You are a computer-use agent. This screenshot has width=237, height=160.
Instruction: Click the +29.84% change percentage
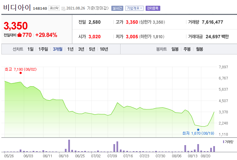(x=46, y=35)
